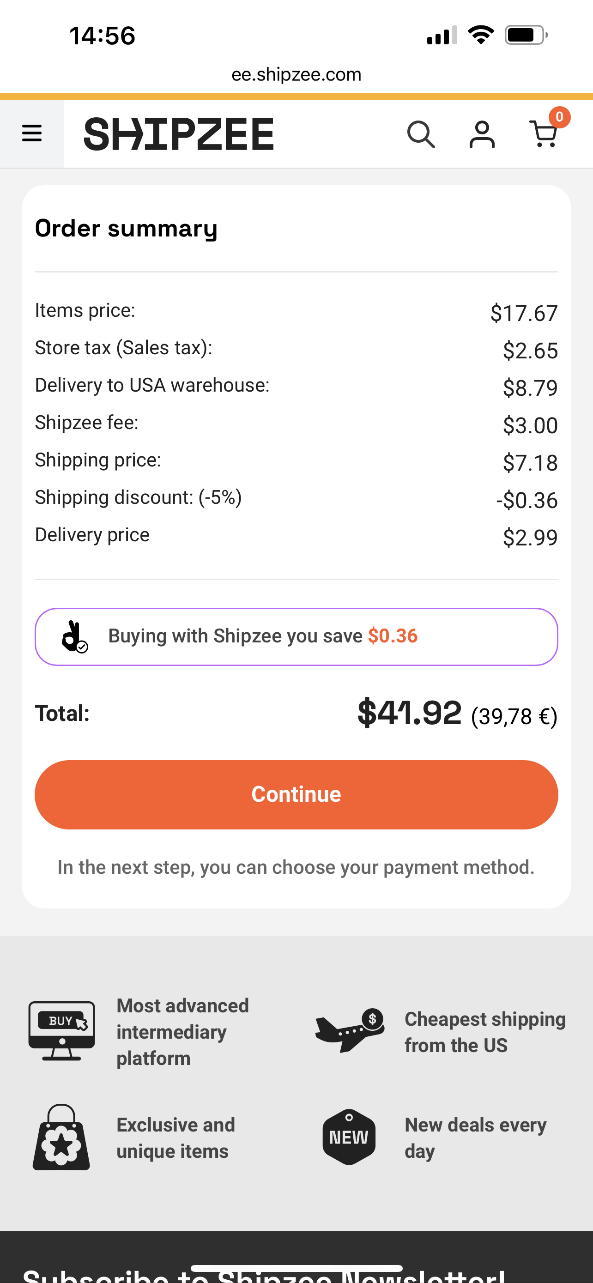Tap the savings banner showing $0.36
Screen dimensions: 593x1283
(296, 636)
